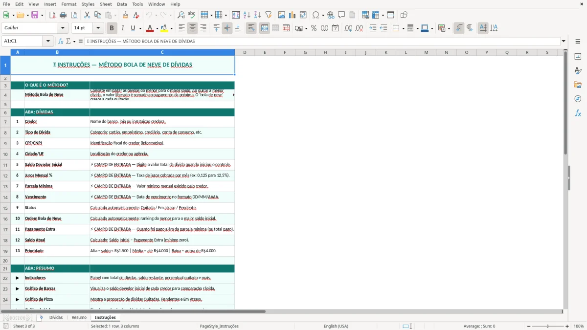Switch to the Resumo sheet tab
The height and width of the screenshot is (330, 587).
point(79,317)
